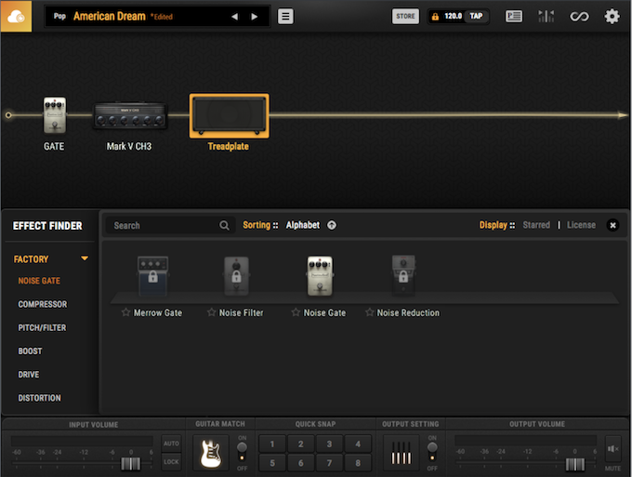This screenshot has height=477, width=632.
Task: Go to next preset arrow
Action: tap(255, 17)
